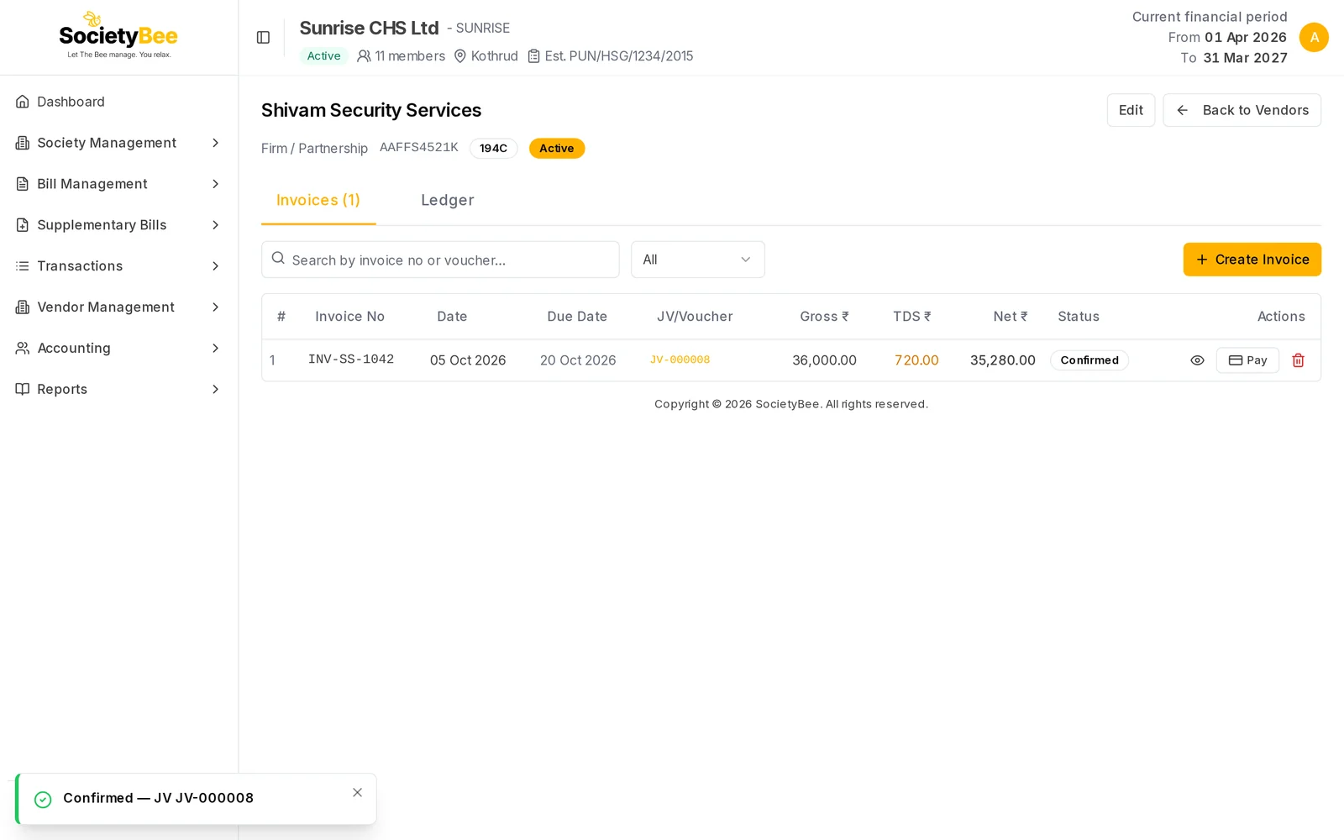The height and width of the screenshot is (840, 1344).
Task: Click the SocietyBee logo
Action: pos(118,35)
